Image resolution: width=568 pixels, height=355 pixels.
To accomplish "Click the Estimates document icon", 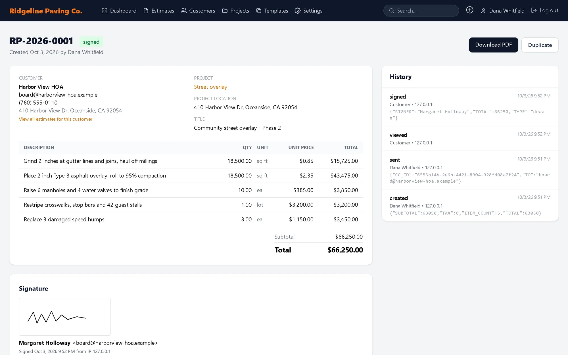I will coord(146,11).
